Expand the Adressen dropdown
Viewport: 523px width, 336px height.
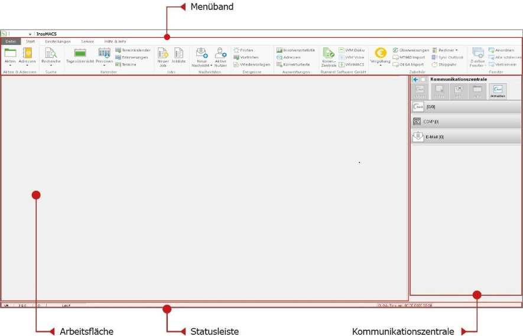27,66
